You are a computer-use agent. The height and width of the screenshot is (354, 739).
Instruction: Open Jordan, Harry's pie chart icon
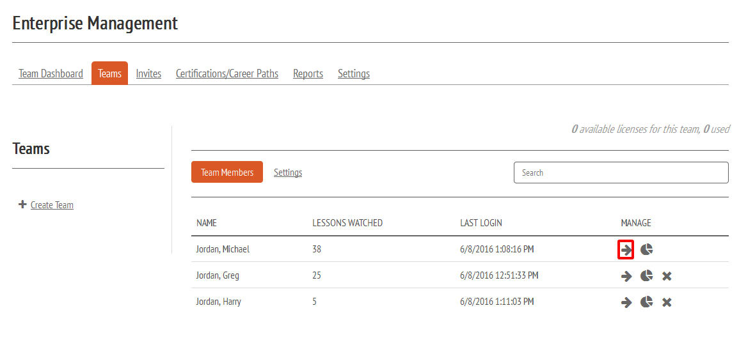pyautogui.click(x=646, y=302)
